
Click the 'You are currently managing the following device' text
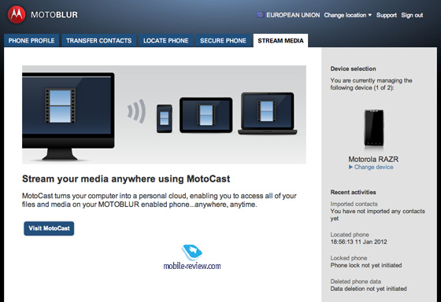tap(371, 84)
